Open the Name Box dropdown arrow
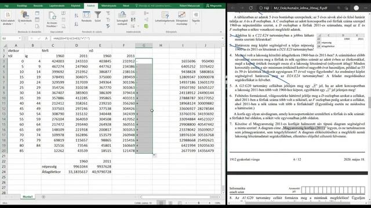This screenshot has height=208, width=371. click(20, 38)
